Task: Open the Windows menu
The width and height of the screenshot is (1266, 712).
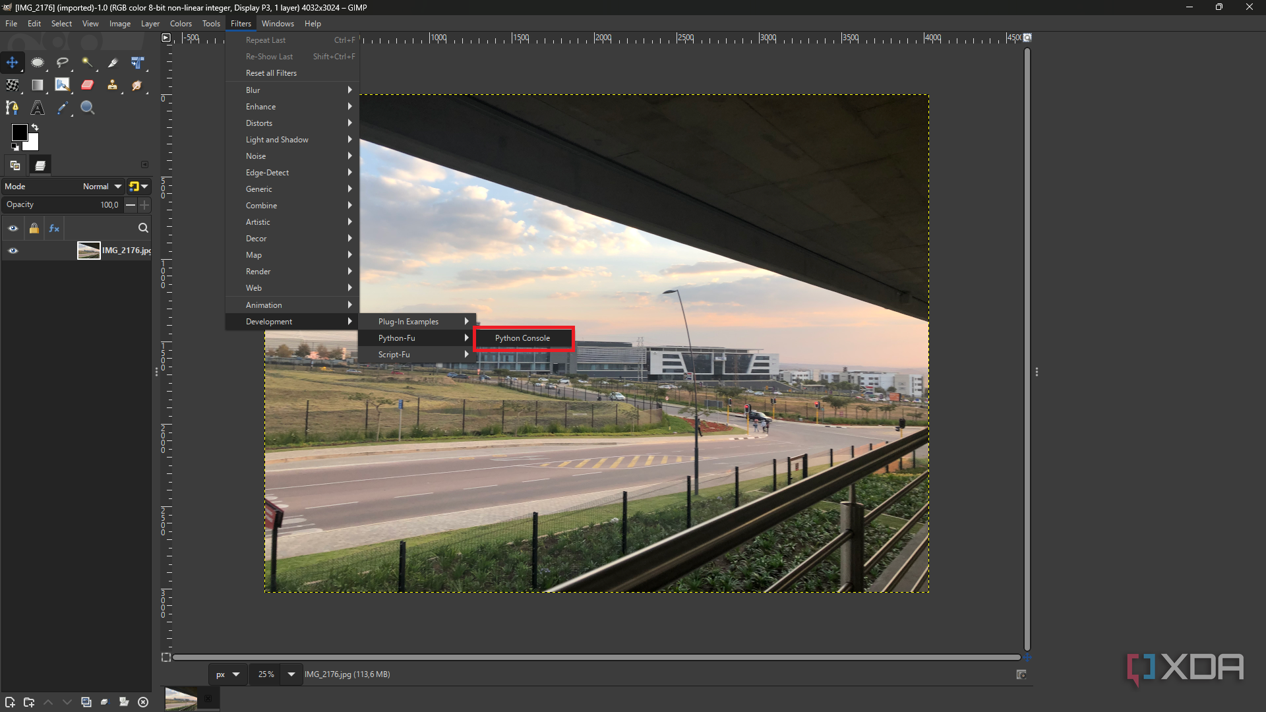Action: click(x=278, y=24)
